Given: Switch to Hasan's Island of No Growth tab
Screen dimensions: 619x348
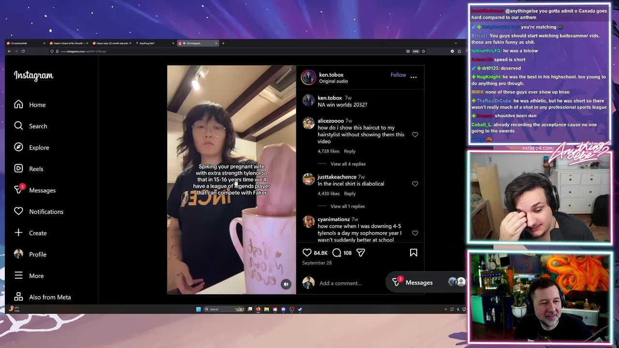Looking at the screenshot, I should (x=70, y=43).
